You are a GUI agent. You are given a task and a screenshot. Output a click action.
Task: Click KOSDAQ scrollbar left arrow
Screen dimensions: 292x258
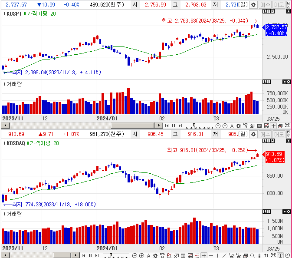point(6,255)
